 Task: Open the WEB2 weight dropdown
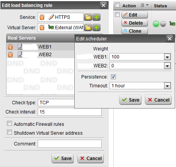point(167,66)
